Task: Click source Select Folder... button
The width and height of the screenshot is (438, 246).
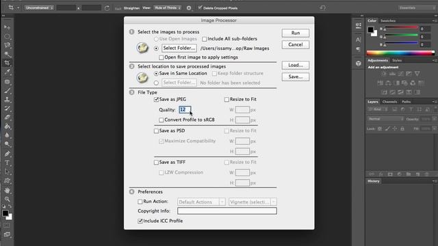Action: click(x=179, y=49)
